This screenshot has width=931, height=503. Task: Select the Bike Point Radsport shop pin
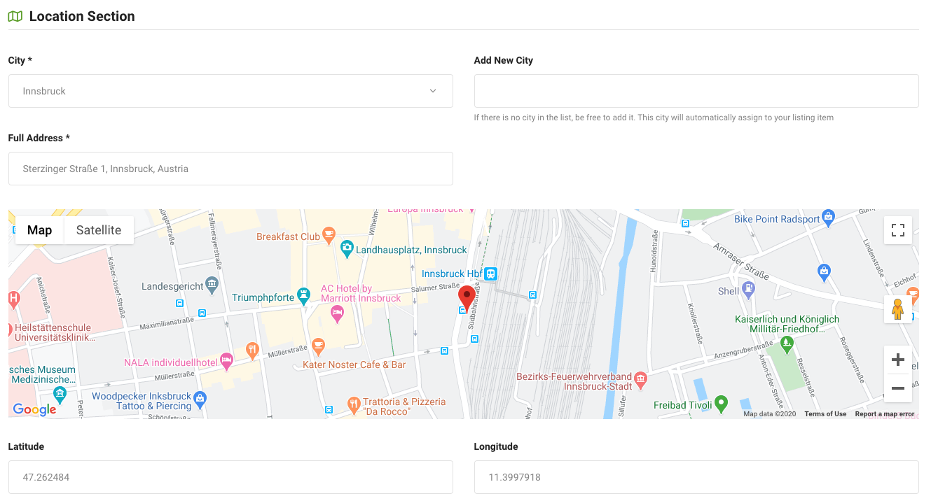[x=828, y=218]
